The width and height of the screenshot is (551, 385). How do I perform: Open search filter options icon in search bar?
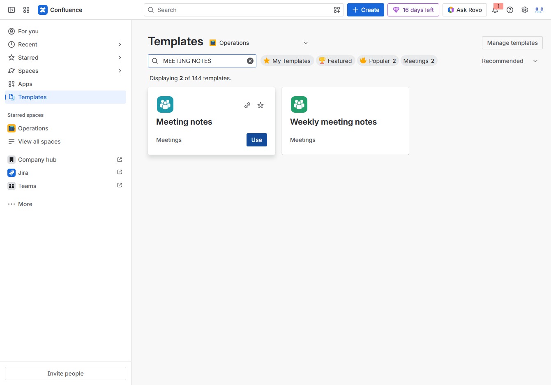click(337, 10)
